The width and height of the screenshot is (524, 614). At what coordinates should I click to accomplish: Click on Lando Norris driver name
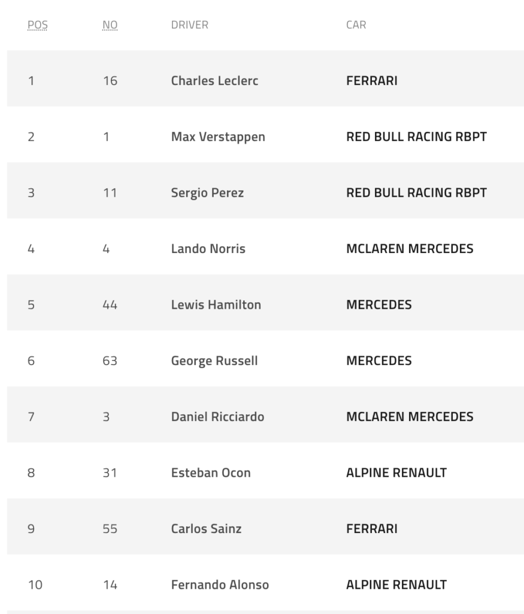(208, 249)
